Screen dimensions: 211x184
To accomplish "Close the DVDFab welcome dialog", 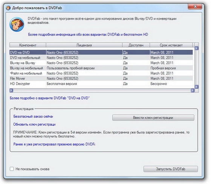I will [x=195, y=6].
